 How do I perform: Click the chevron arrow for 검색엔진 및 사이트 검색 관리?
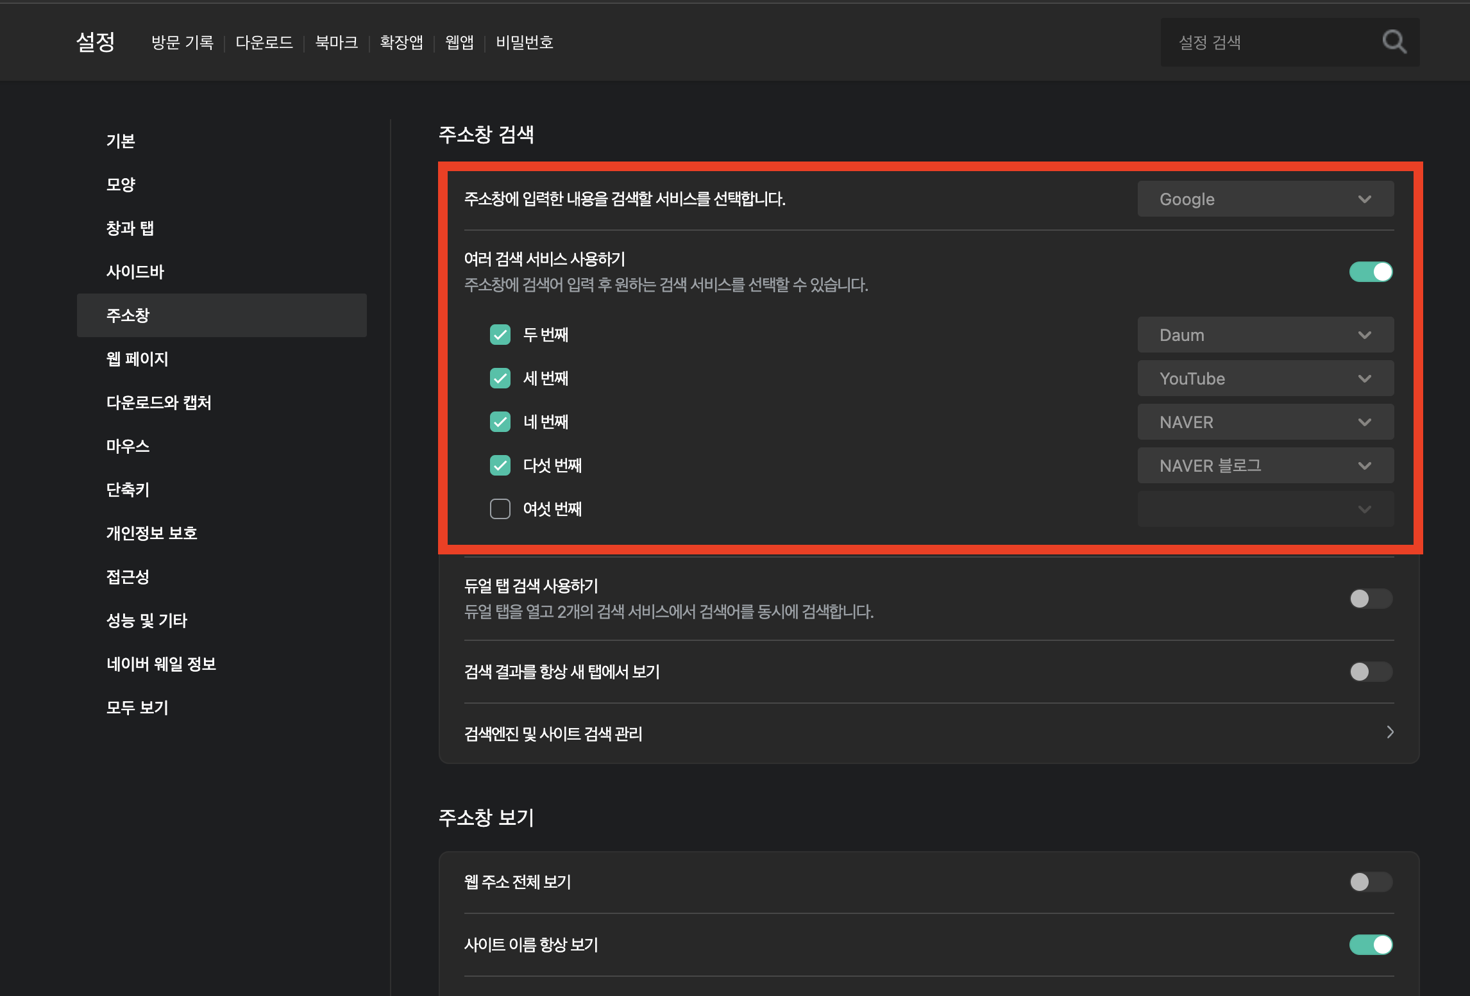point(1390,732)
